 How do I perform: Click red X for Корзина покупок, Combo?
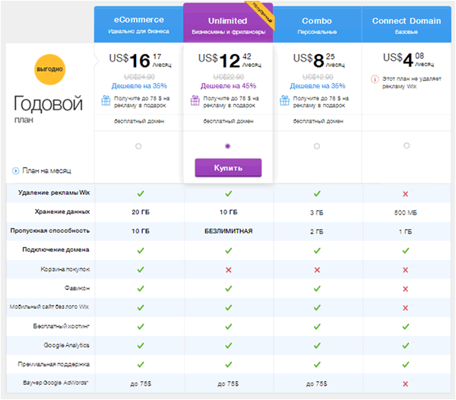coord(317,270)
